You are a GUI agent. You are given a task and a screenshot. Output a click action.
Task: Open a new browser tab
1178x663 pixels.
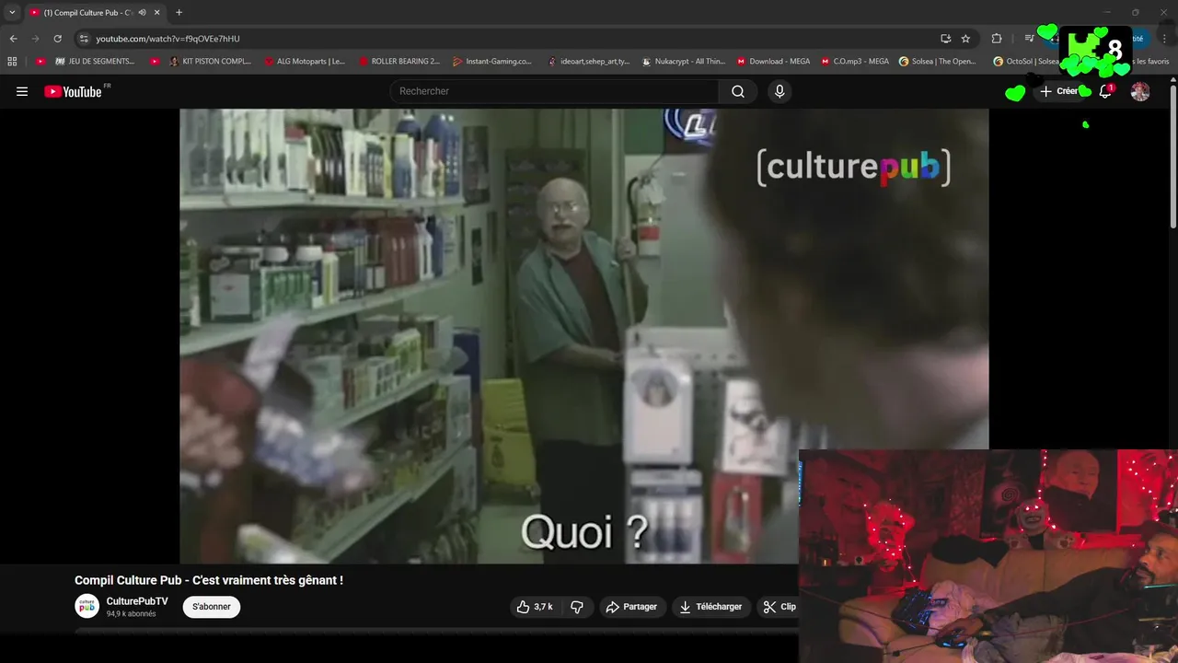click(x=179, y=13)
